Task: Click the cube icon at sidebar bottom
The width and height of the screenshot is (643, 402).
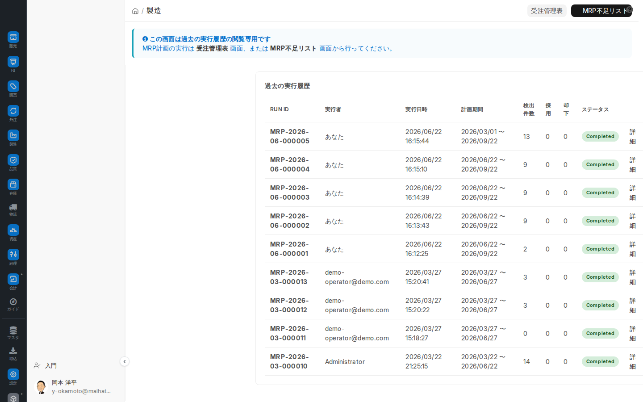Action: [x=13, y=398]
